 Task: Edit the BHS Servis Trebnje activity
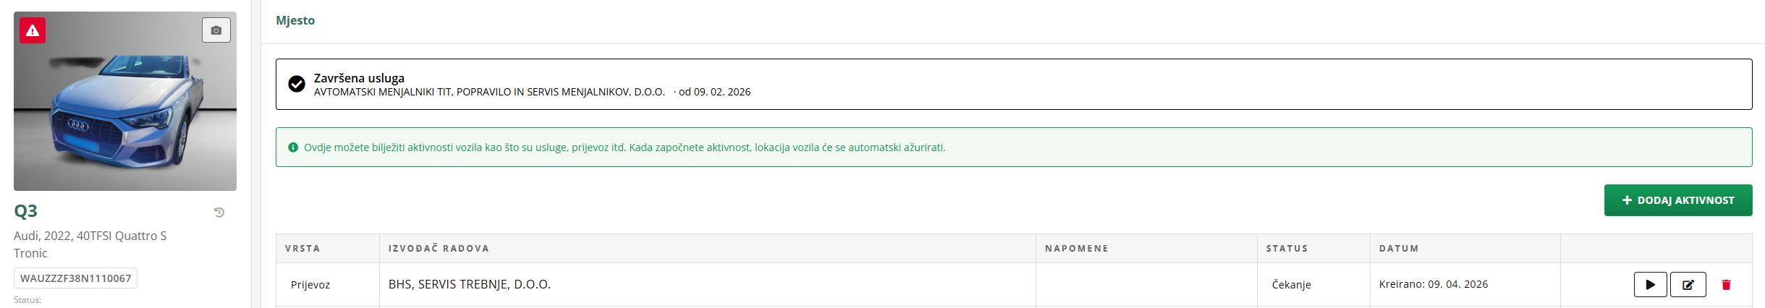pos(1688,285)
